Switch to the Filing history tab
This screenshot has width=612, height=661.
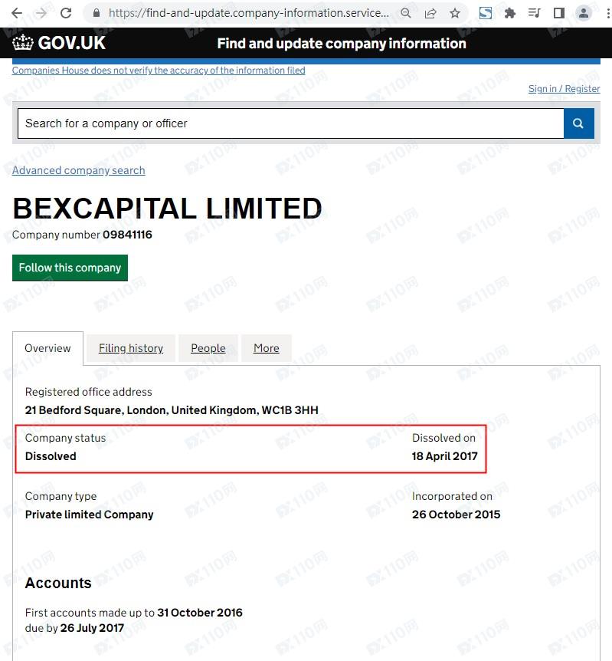click(x=131, y=348)
